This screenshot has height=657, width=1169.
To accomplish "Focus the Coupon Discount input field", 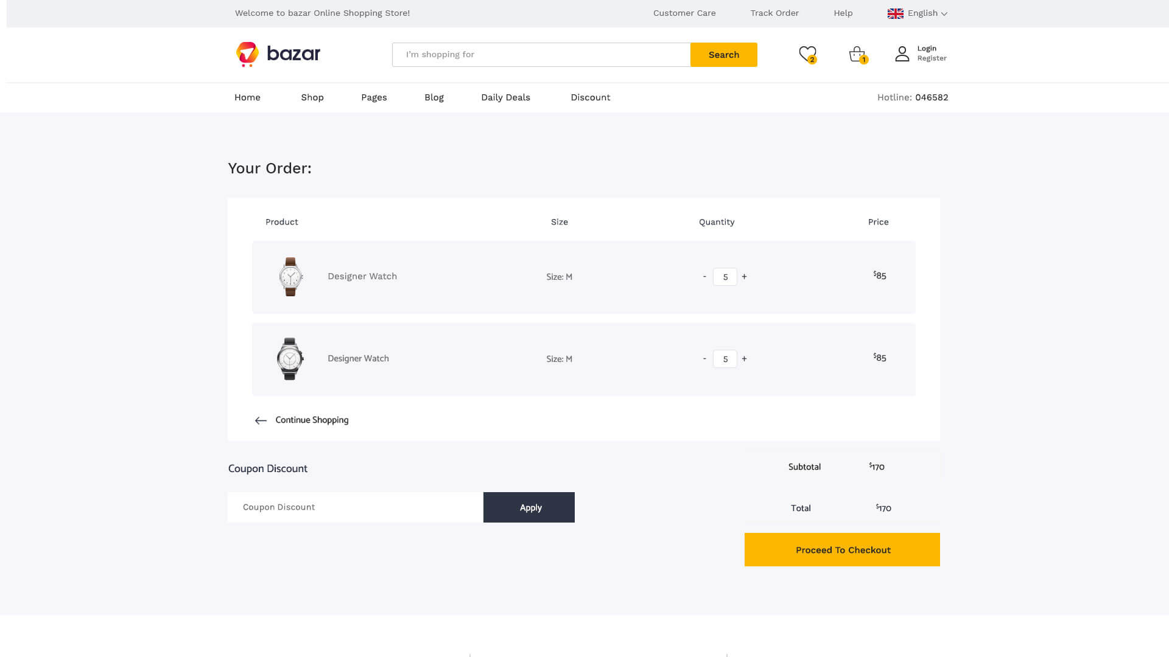I will coord(356,507).
